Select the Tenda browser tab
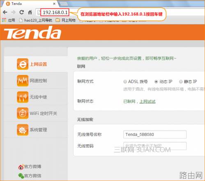Viewport: 205px width, 181px height. click(x=30, y=4)
